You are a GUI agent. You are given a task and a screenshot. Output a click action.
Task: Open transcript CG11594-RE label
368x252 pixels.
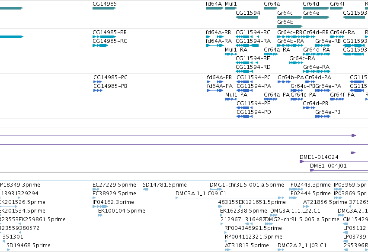point(253,58)
